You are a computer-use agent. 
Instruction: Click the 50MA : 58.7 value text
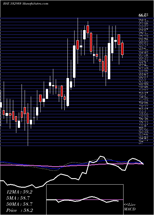(19, 204)
